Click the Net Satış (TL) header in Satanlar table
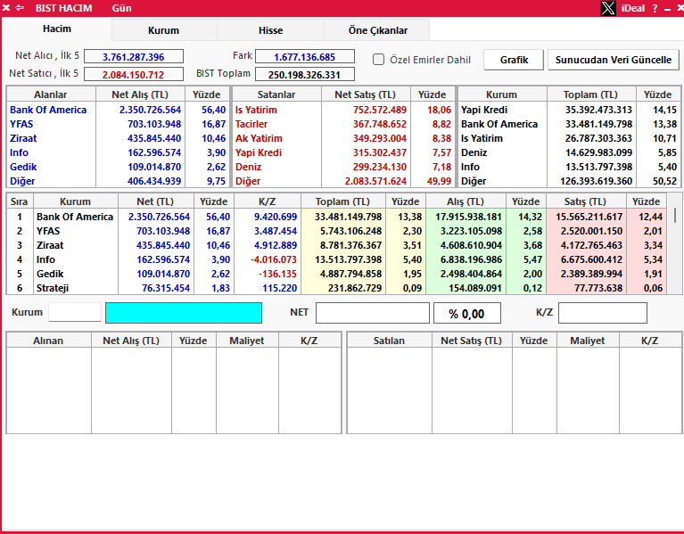This screenshot has height=534, width=684. tap(366, 94)
